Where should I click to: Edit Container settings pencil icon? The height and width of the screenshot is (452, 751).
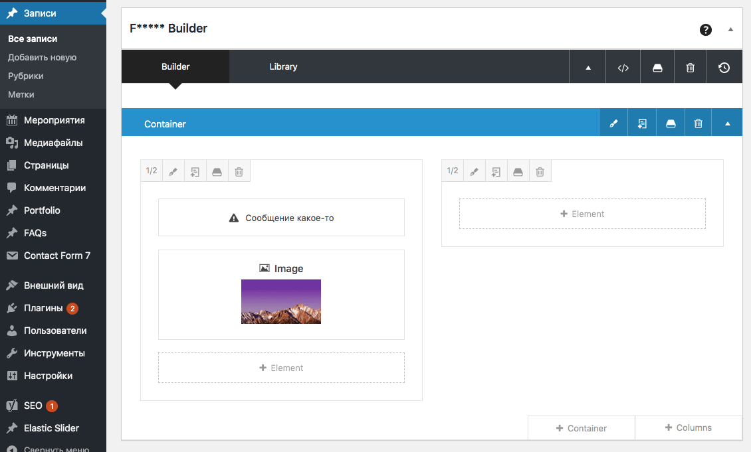613,123
